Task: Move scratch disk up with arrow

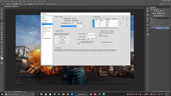Action: (121, 22)
